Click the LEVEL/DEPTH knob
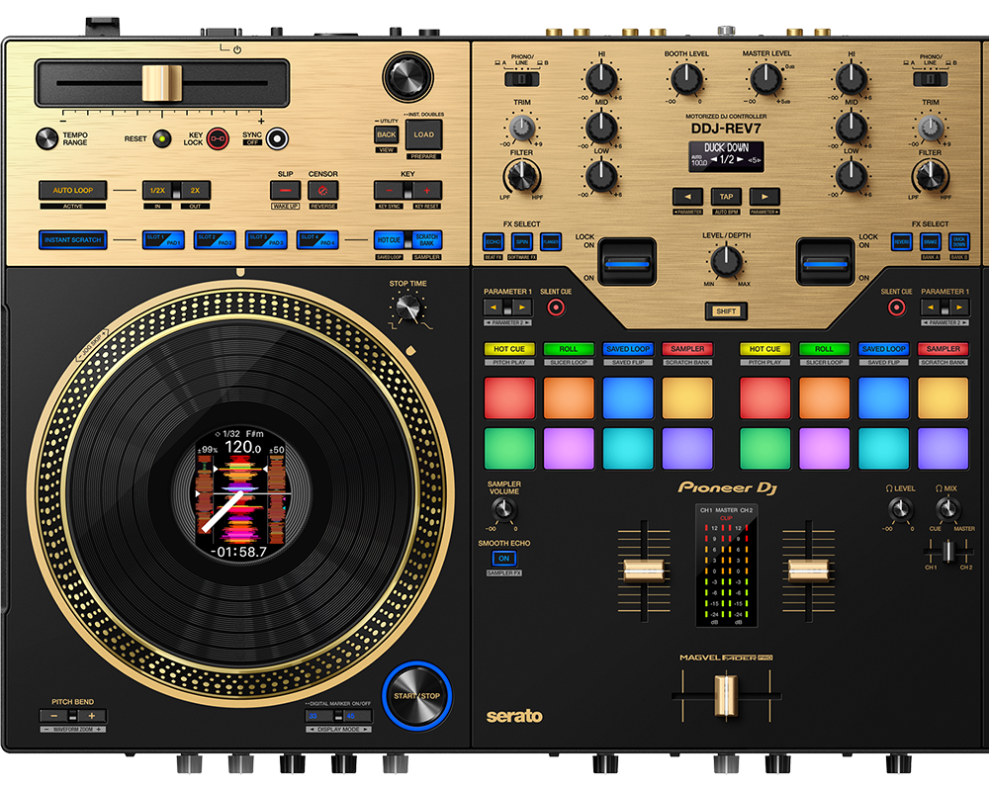Image resolution: width=989 pixels, height=791 pixels. pyautogui.click(x=726, y=260)
